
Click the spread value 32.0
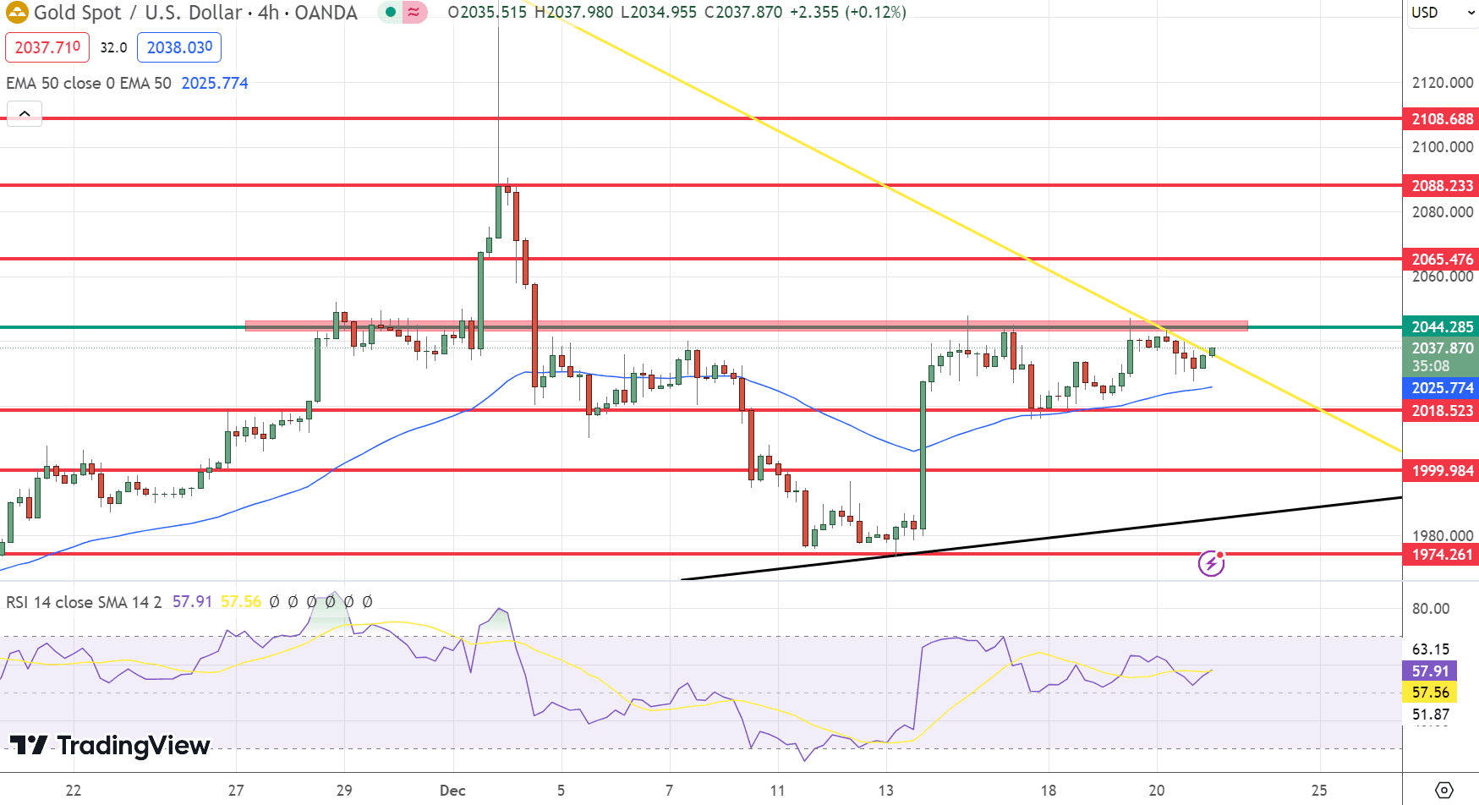coord(113,47)
